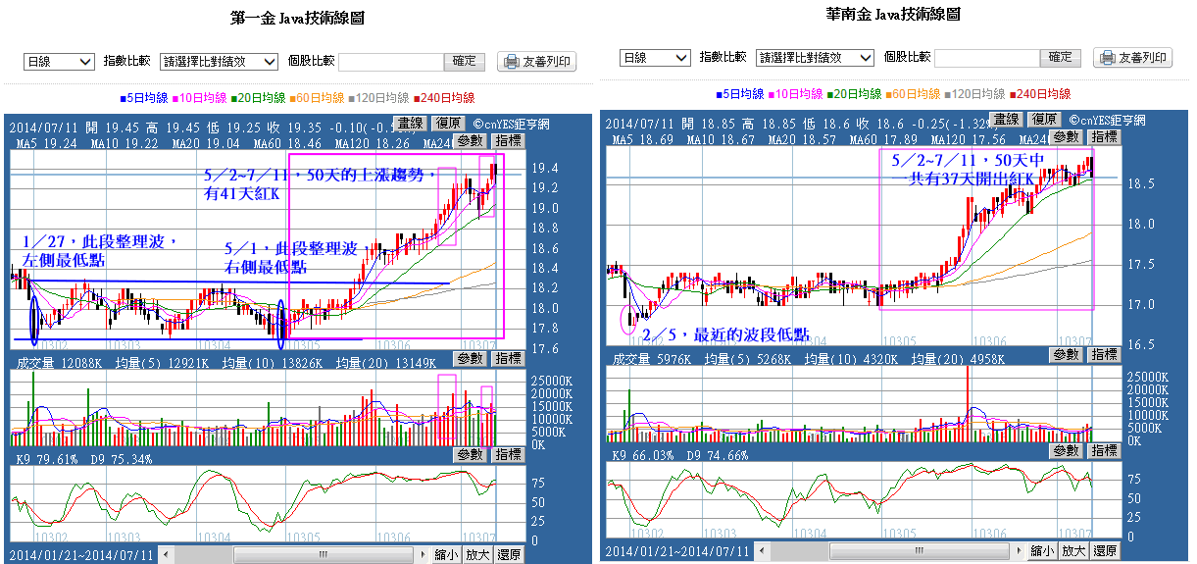This screenshot has width=1197, height=564.
Task: Open 指標 for 華南金 volume chart
Action: pyautogui.click(x=1104, y=354)
